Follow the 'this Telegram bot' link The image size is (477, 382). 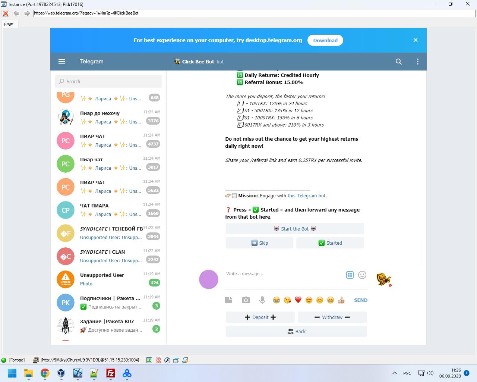tap(306, 195)
